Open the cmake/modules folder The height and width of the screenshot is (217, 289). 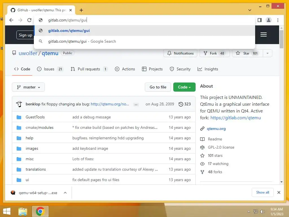(x=40, y=127)
